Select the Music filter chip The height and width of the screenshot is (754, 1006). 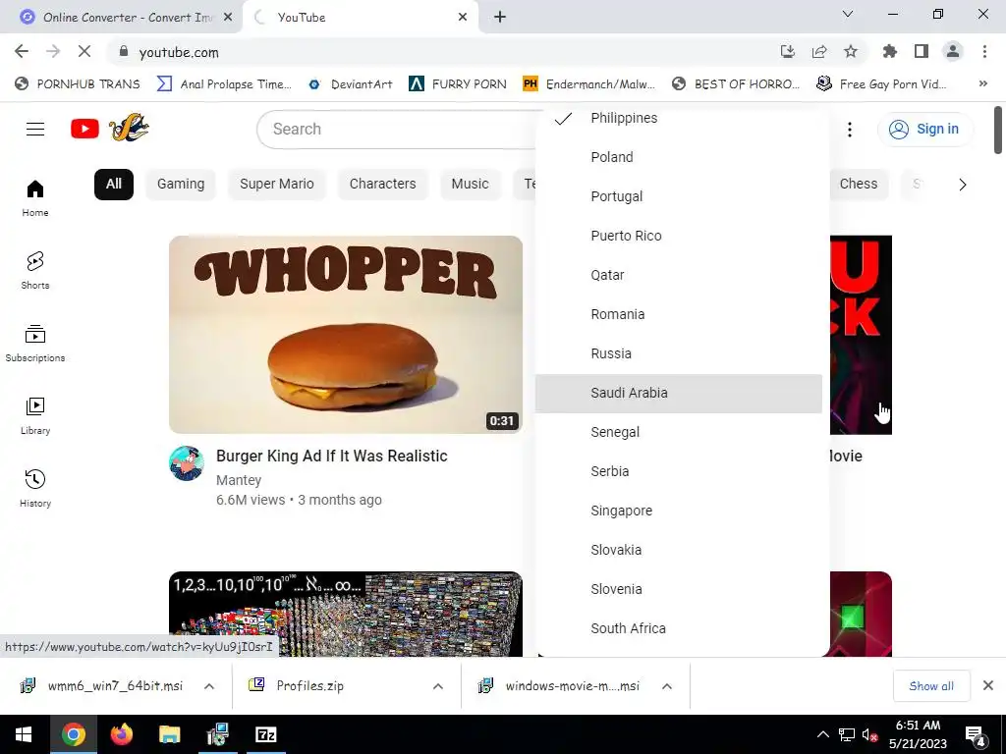point(470,185)
